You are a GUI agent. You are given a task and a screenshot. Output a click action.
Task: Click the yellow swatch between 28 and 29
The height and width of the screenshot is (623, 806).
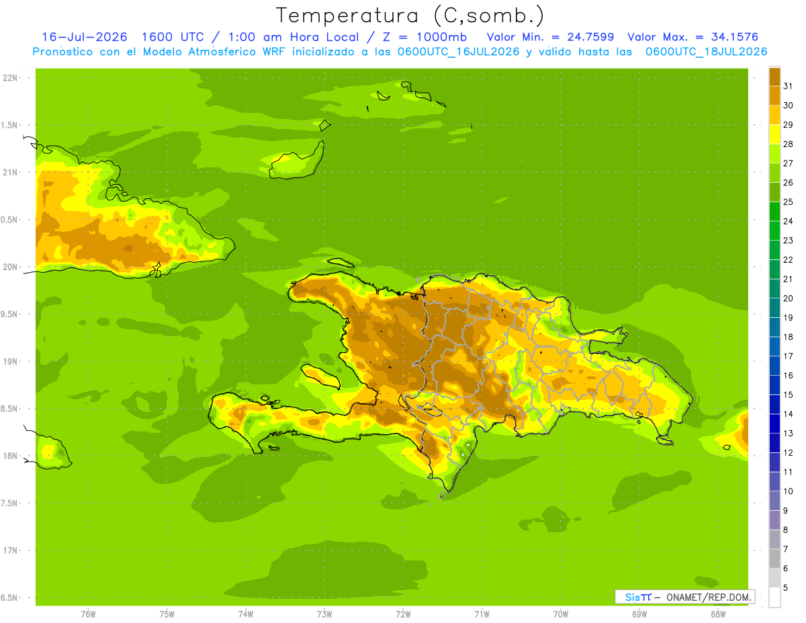click(774, 134)
